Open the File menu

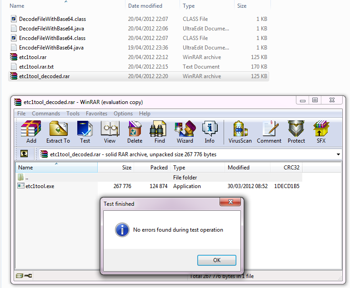click(21, 113)
